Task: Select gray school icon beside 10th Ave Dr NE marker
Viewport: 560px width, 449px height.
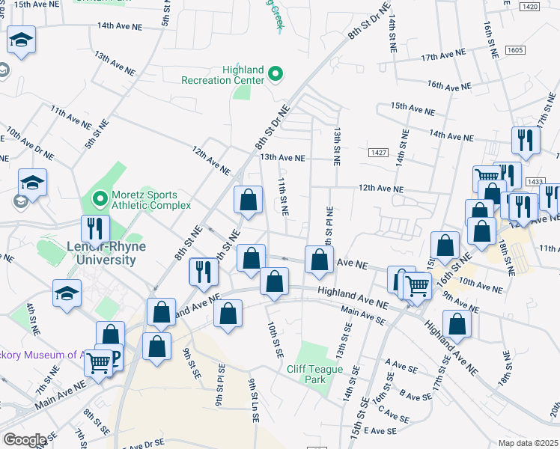Action: 20,202
